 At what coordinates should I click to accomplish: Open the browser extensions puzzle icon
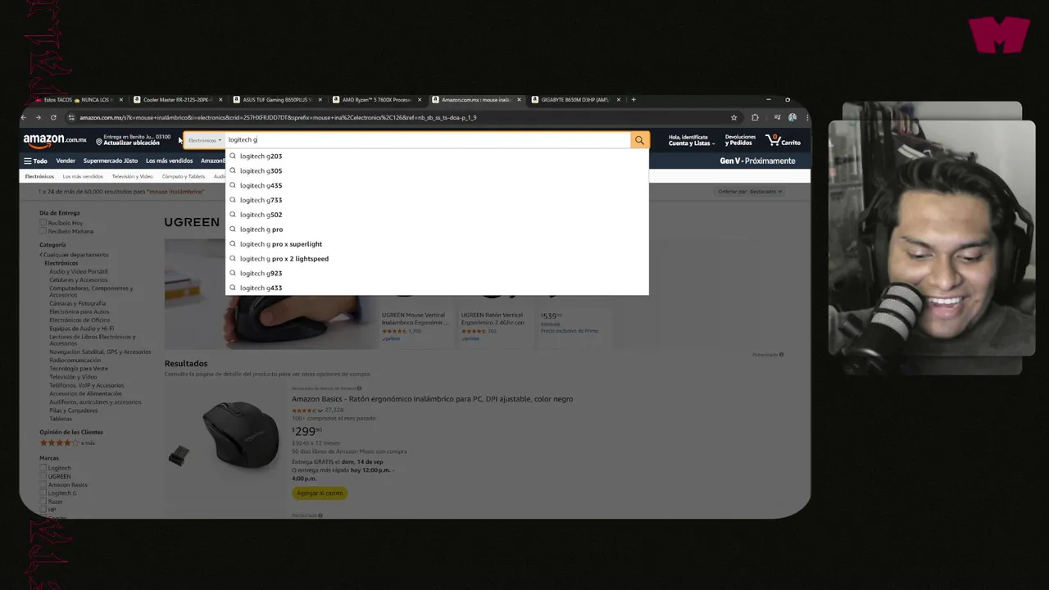[x=755, y=118]
